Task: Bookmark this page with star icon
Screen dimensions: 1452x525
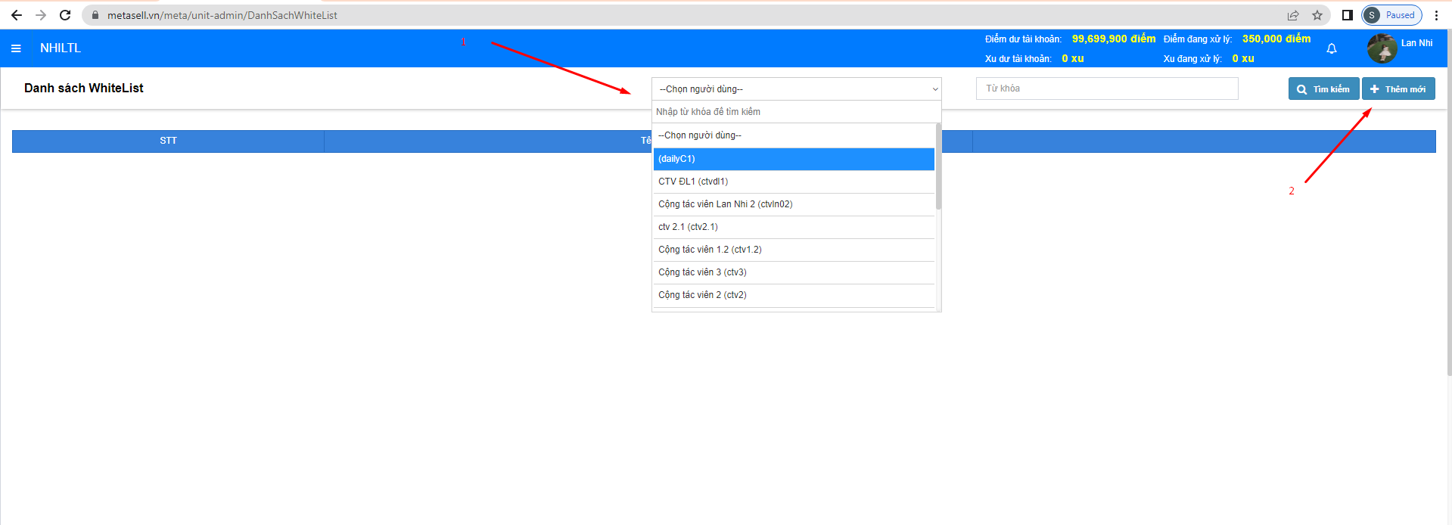Action: 1317,15
